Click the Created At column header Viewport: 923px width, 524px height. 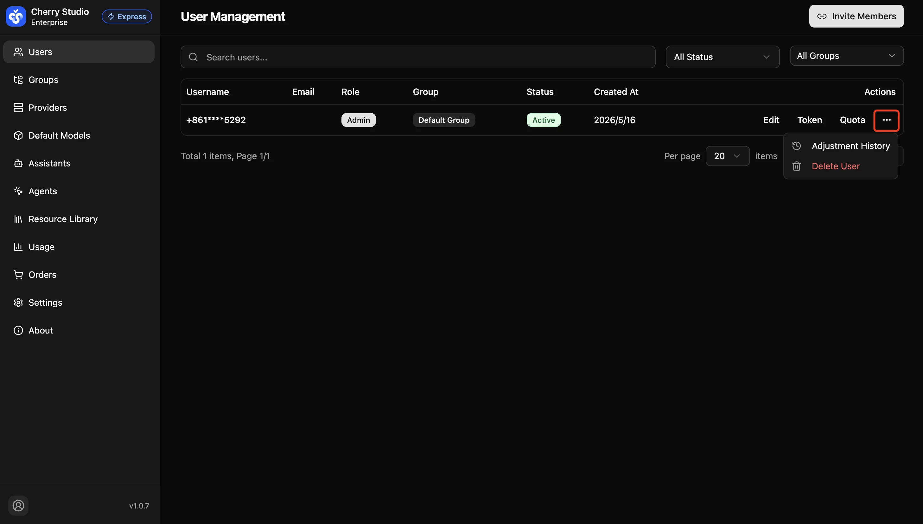[616, 92]
